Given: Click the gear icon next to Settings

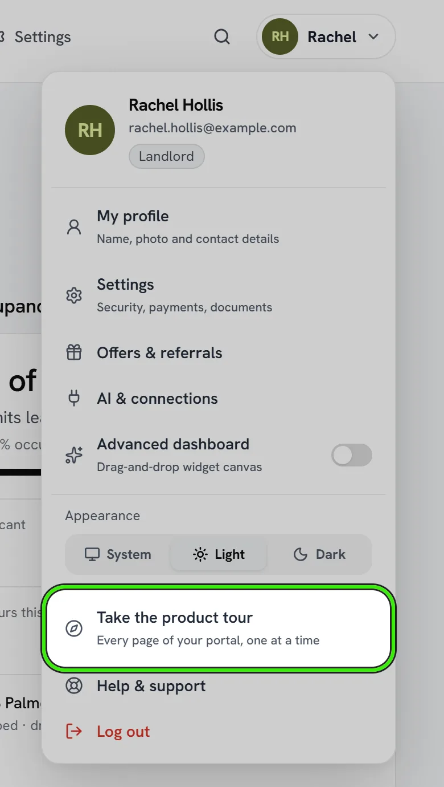Looking at the screenshot, I should [x=74, y=295].
